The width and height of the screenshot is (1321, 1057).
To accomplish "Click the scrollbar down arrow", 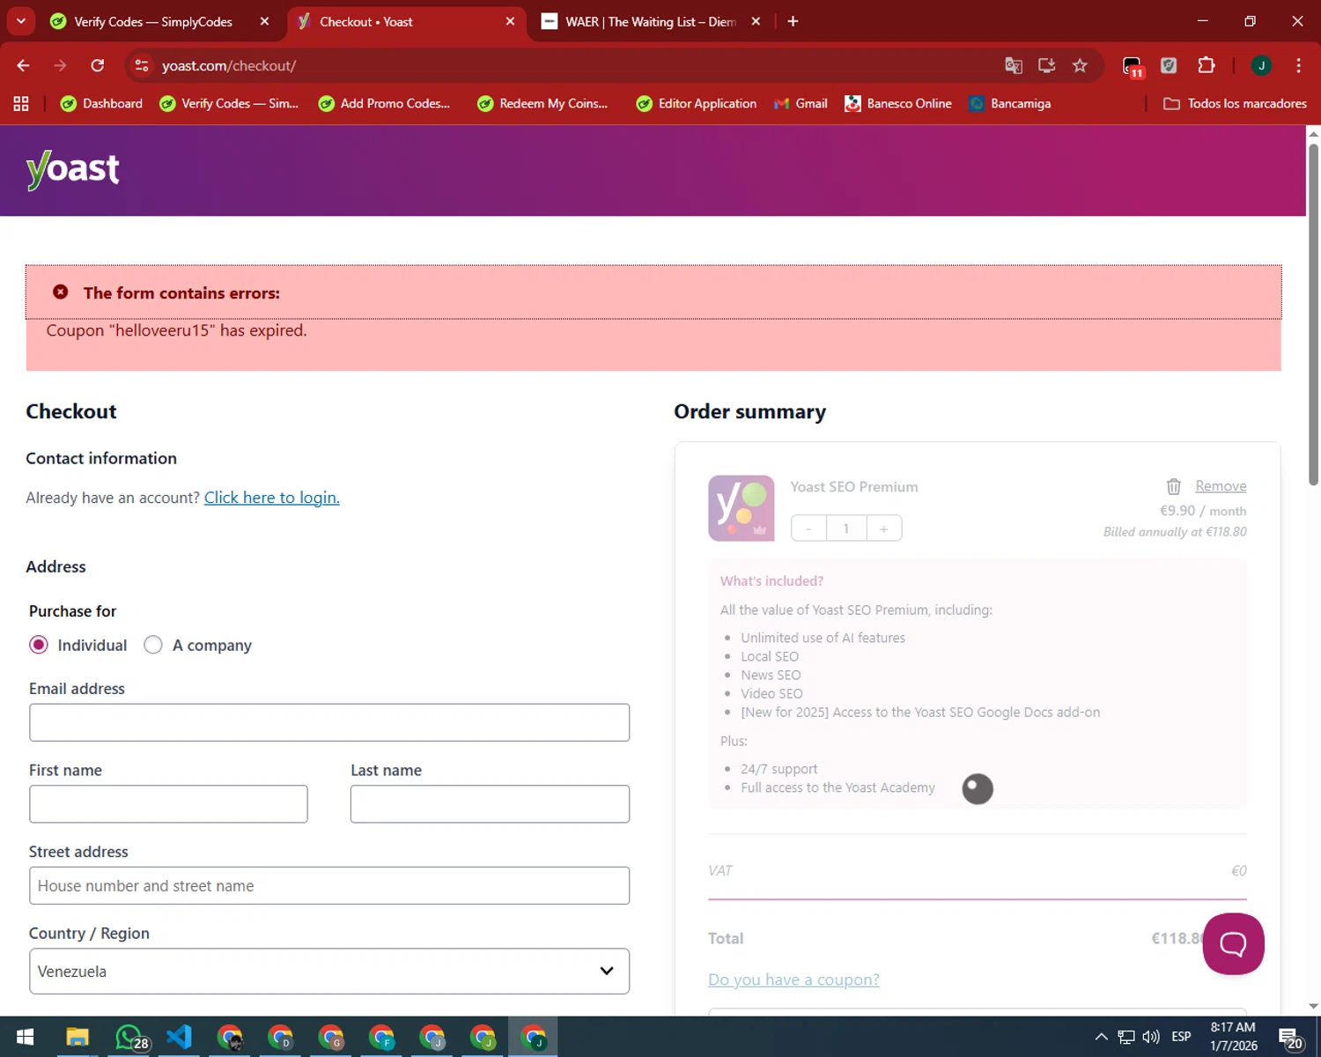I will point(1313,1006).
